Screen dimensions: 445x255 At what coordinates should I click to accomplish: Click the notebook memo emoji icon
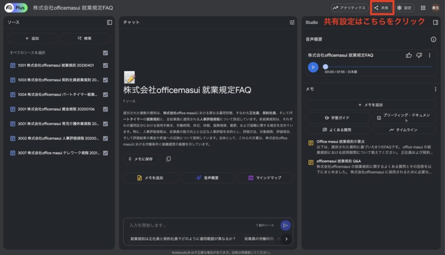(x=130, y=77)
